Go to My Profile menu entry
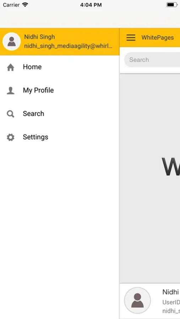Image resolution: width=180 pixels, height=319 pixels. [60, 90]
